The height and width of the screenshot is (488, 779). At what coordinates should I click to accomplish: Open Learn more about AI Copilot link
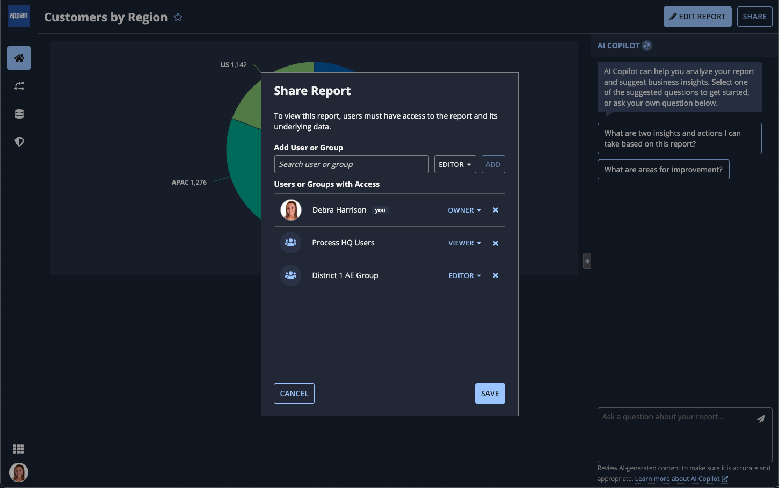[681, 479]
